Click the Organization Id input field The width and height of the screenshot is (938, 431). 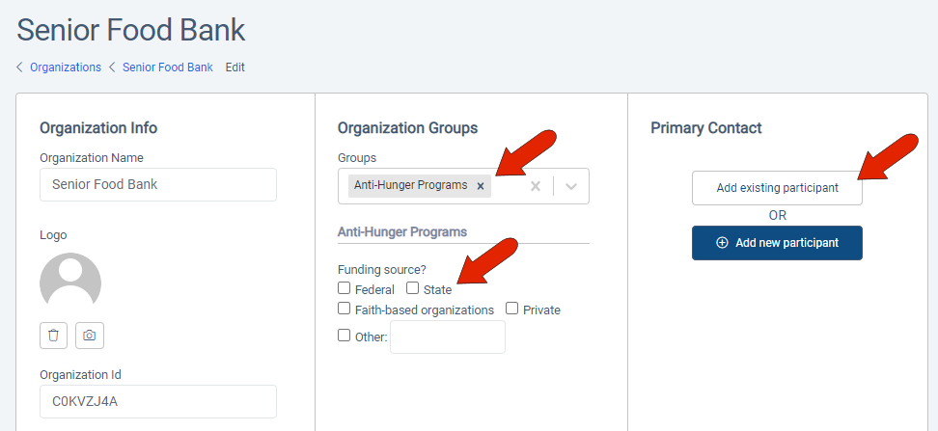coord(158,402)
